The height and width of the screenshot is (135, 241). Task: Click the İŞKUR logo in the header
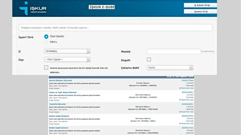(x=33, y=8)
